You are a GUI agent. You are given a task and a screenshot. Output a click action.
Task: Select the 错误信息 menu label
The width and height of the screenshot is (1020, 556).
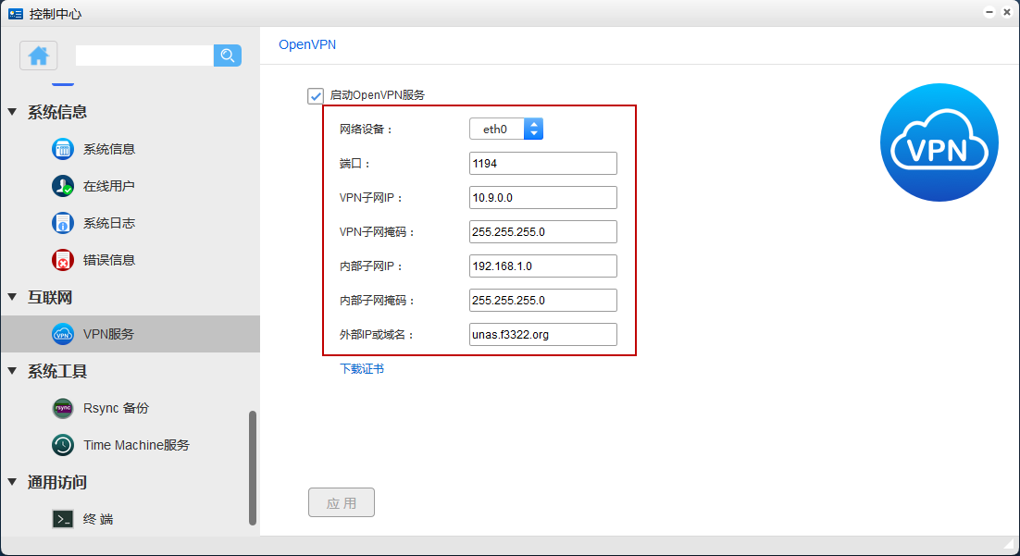pos(109,260)
